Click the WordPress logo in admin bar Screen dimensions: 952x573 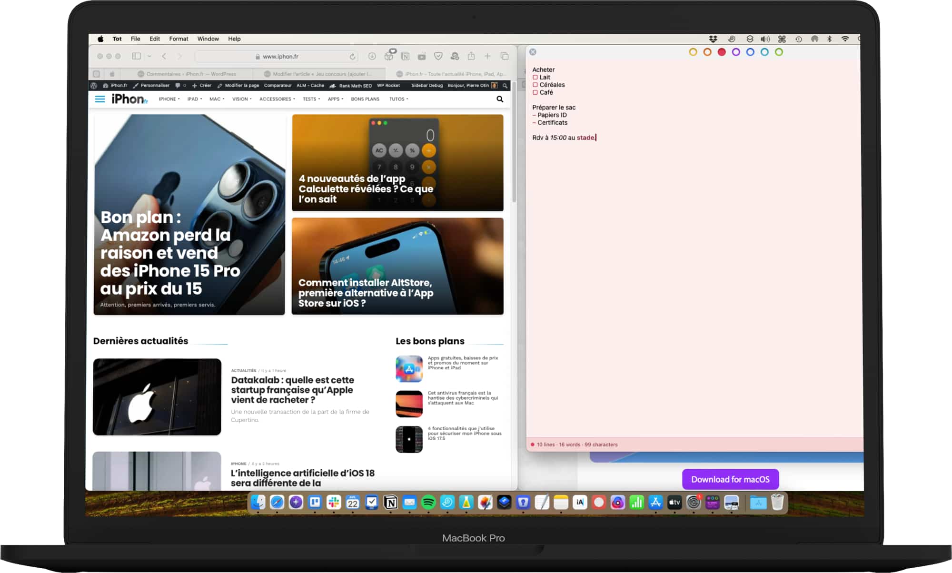94,86
